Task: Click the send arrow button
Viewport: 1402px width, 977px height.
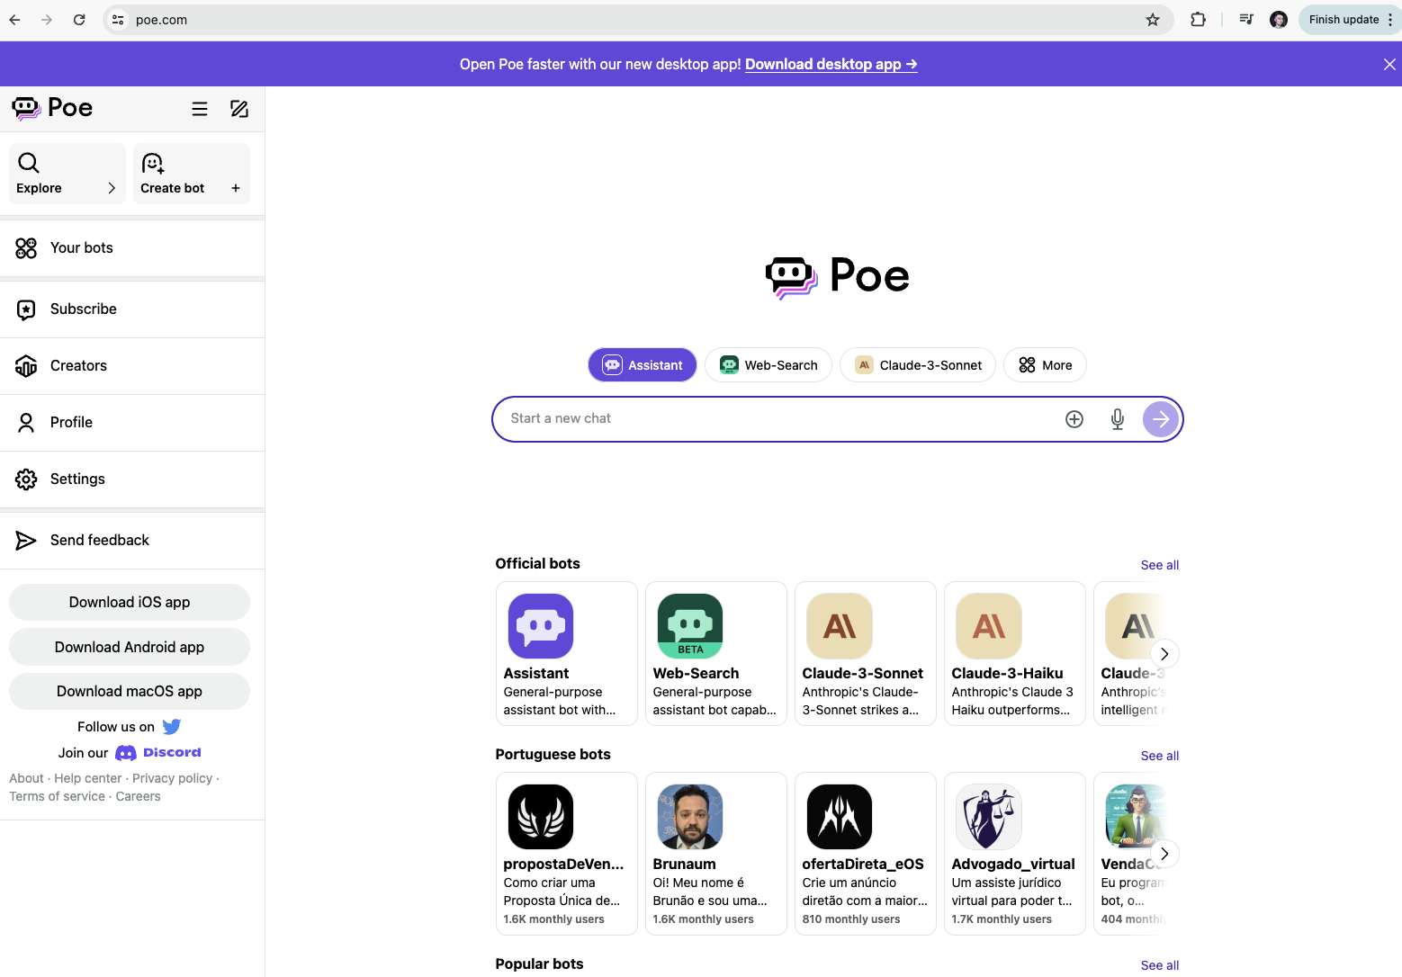Action: [x=1161, y=419]
